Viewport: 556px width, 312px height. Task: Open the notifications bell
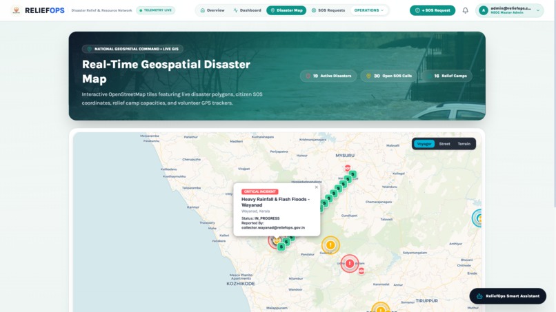pos(465,10)
